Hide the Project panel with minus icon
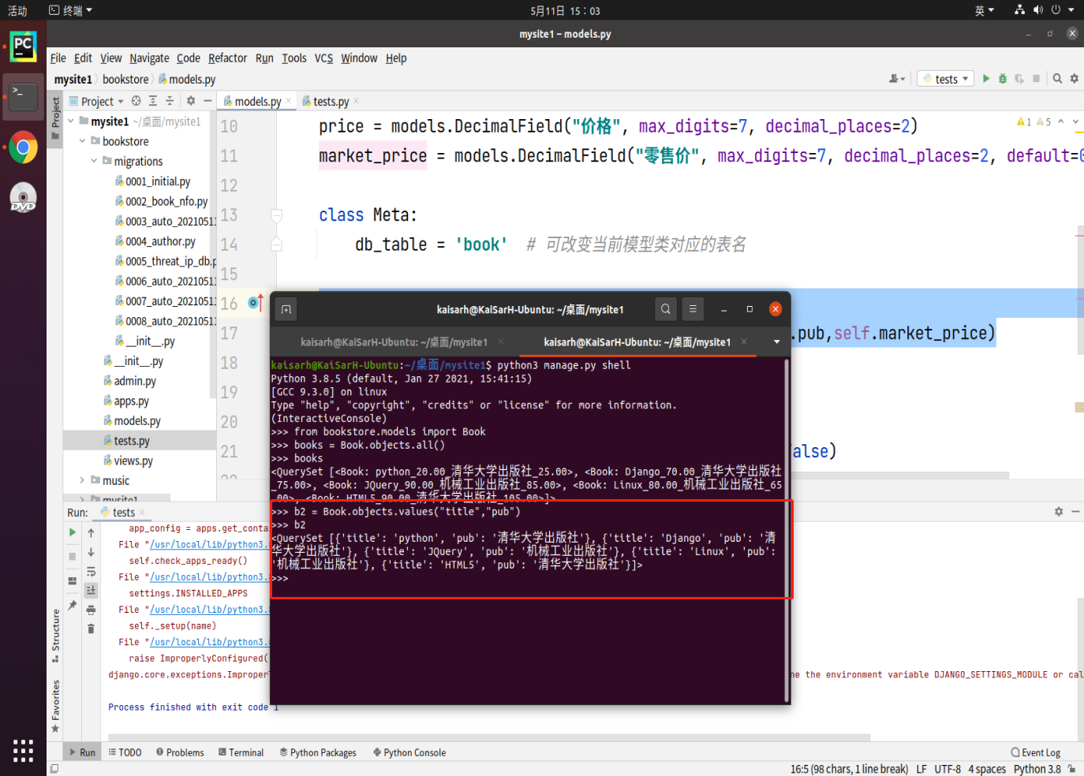The height and width of the screenshot is (776, 1084). pyautogui.click(x=207, y=101)
